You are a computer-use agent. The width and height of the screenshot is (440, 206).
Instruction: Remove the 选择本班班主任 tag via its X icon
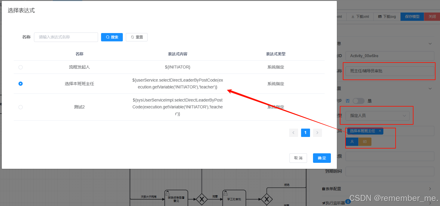tap(380, 131)
